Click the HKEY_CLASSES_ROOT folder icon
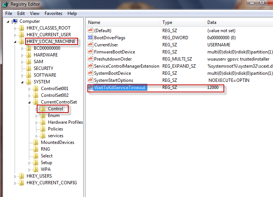This screenshot has height=197, width=273. (22, 28)
